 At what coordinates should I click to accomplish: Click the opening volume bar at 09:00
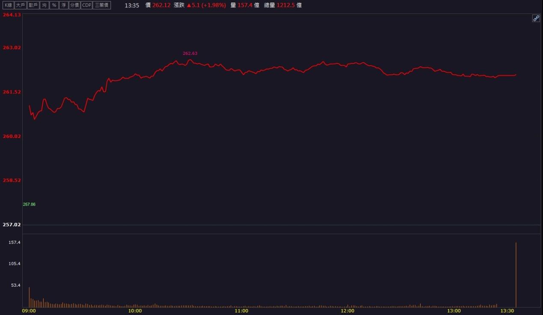coord(29,297)
